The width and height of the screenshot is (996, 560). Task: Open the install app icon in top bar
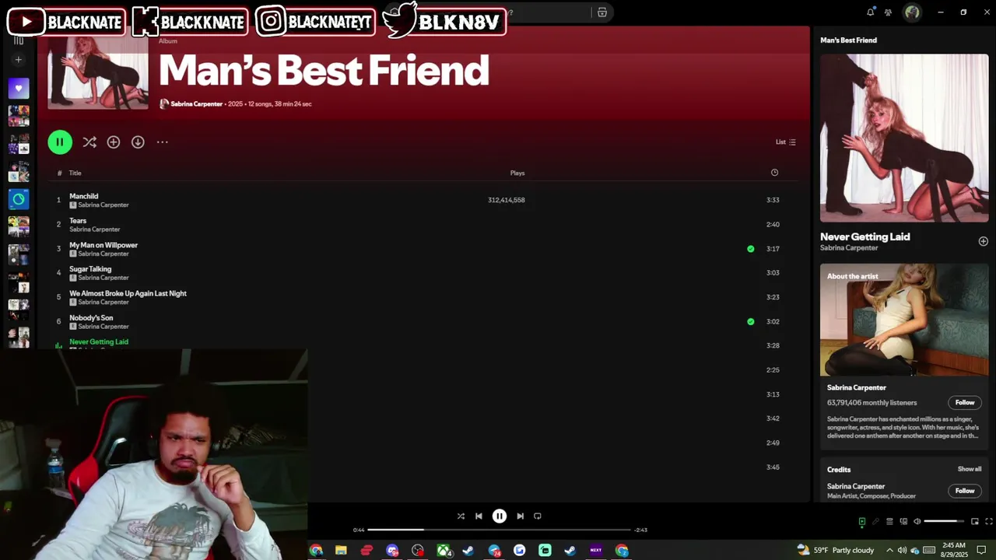click(602, 12)
